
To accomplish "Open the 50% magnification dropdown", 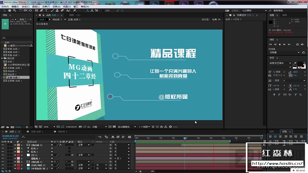I will (x=49, y=127).
